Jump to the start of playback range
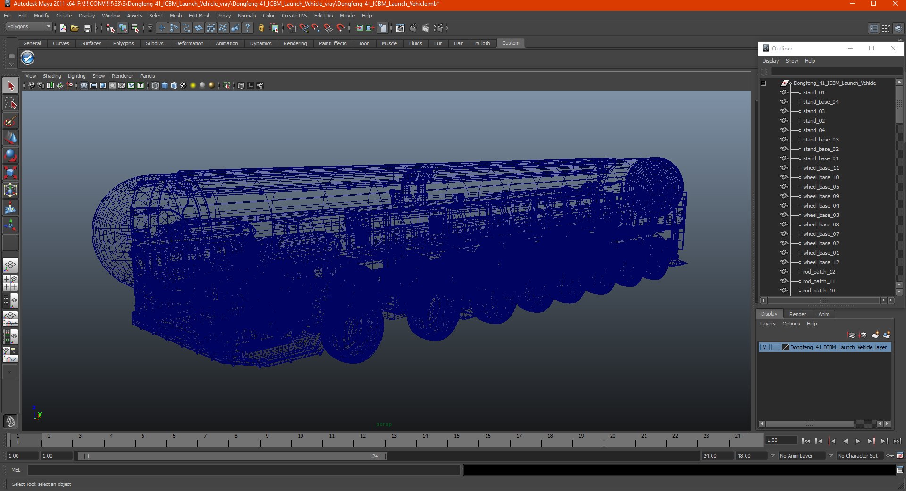This screenshot has height=491, width=906. click(806, 441)
